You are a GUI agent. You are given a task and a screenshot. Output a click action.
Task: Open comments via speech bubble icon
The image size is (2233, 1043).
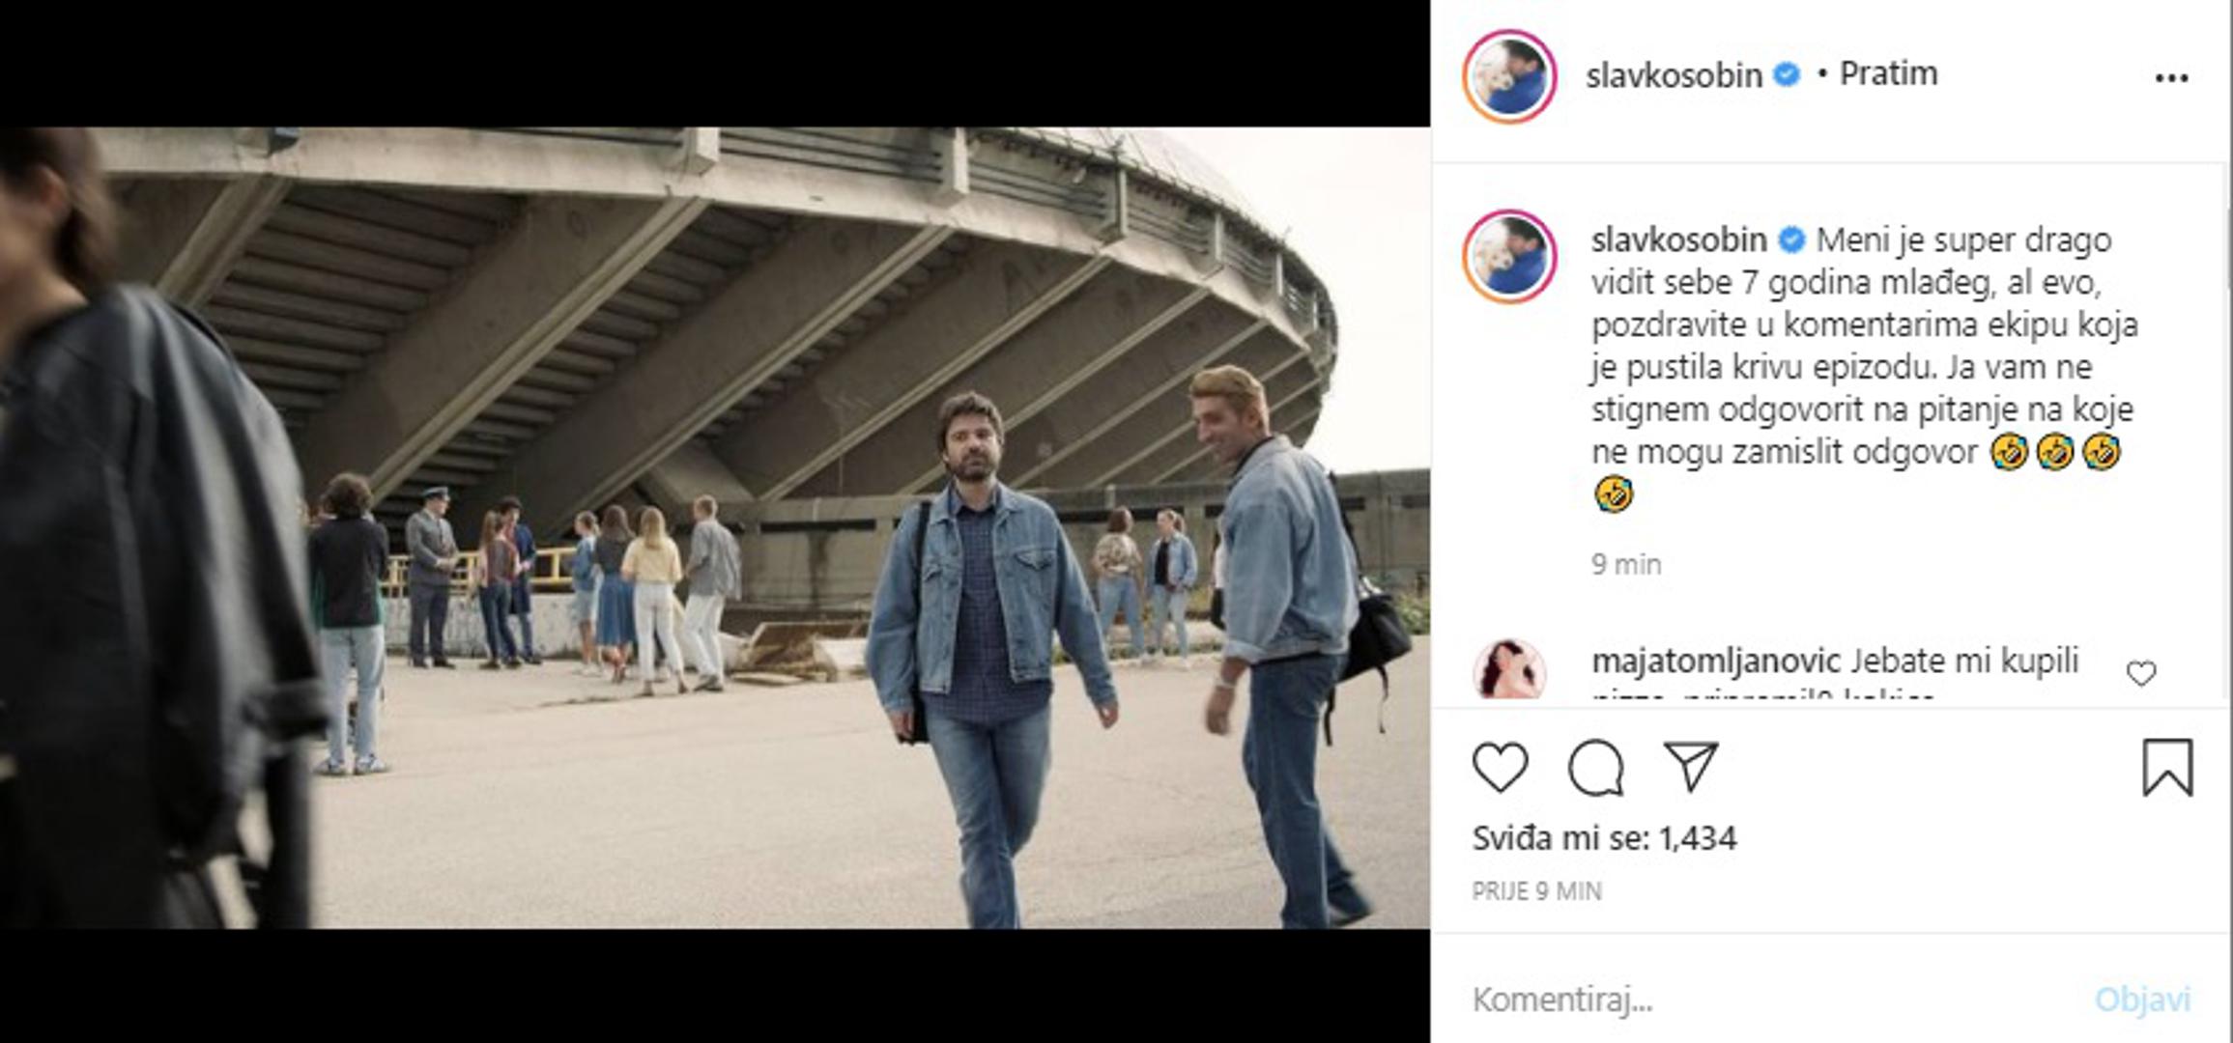tap(1595, 769)
